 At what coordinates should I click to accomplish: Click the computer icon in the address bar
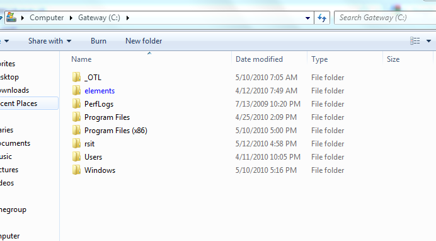click(11, 18)
